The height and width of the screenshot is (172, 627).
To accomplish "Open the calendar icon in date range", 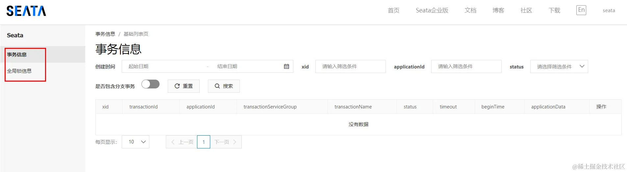I will click(x=287, y=67).
